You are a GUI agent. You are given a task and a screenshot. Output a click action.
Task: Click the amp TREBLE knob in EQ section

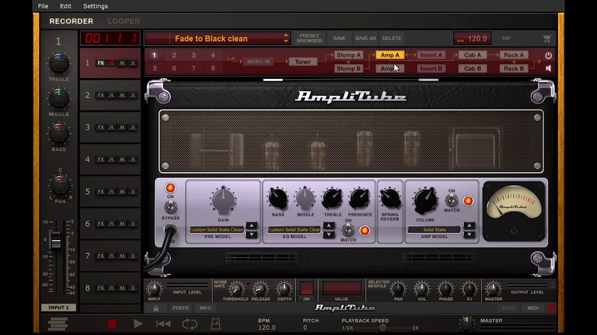point(333,199)
